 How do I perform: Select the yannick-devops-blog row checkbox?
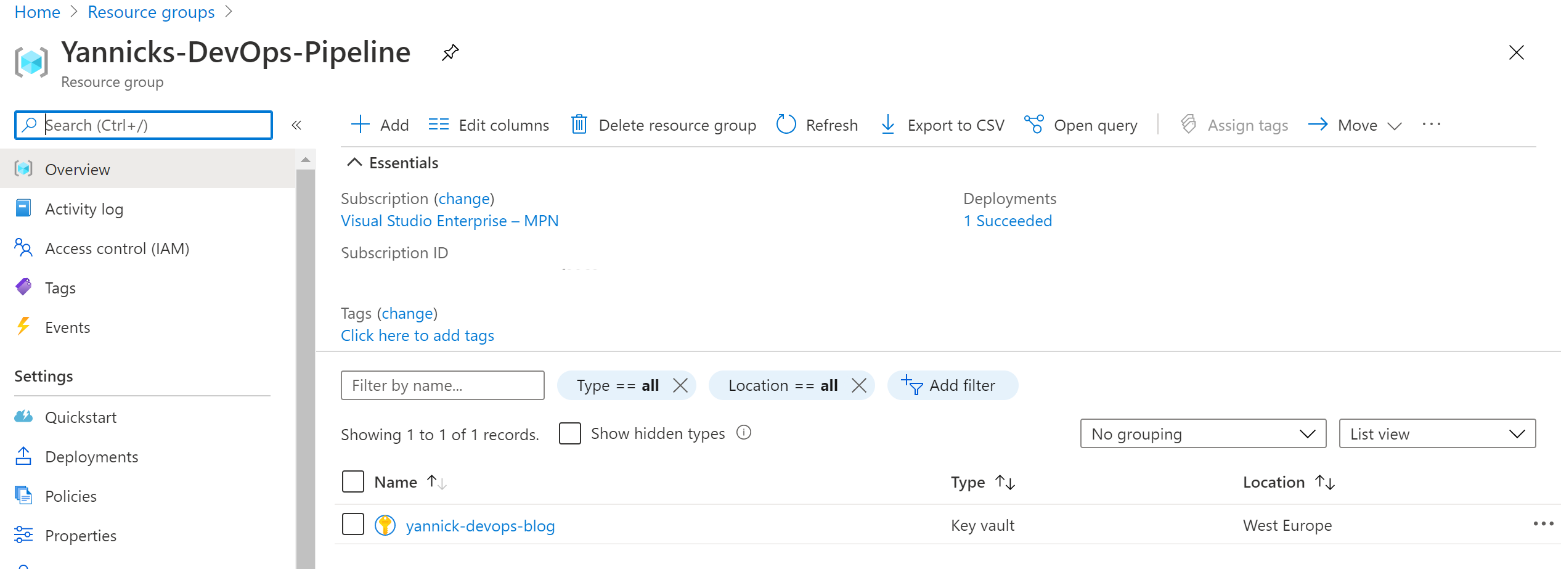click(x=353, y=525)
